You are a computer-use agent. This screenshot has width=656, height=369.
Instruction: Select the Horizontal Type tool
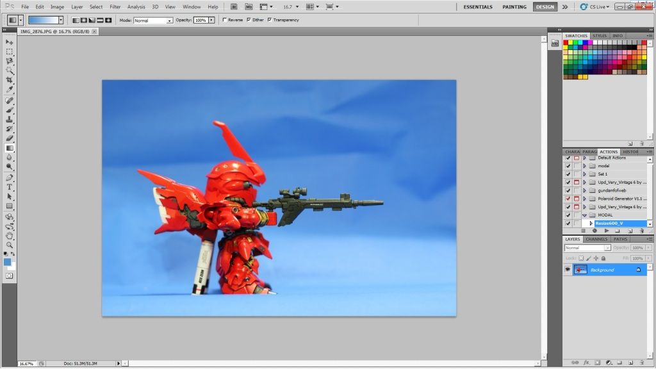(x=9, y=187)
